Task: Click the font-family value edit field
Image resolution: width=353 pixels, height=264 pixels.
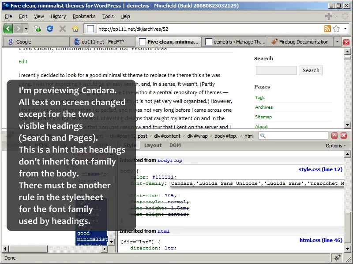Action: pos(257,183)
